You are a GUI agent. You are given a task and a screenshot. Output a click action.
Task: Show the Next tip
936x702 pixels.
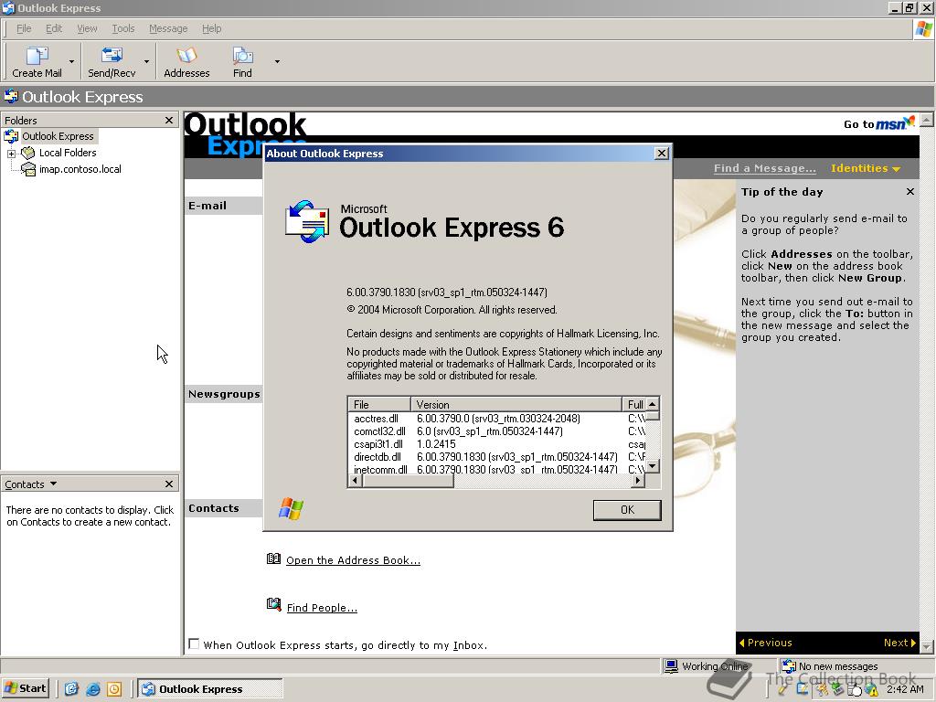[899, 643]
